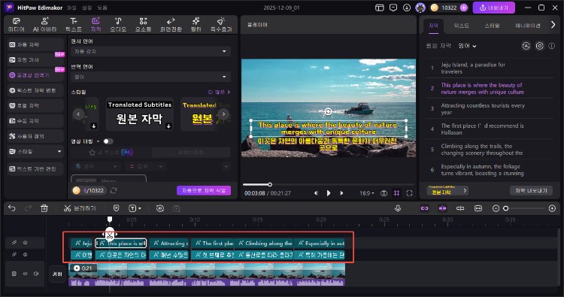Click the Export (내보내기) button
The height and width of the screenshot is (297, 564).
pos(494,8)
